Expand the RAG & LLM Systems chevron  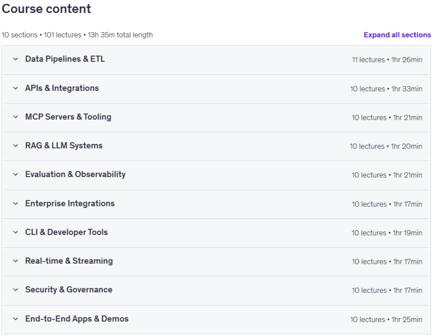click(15, 146)
